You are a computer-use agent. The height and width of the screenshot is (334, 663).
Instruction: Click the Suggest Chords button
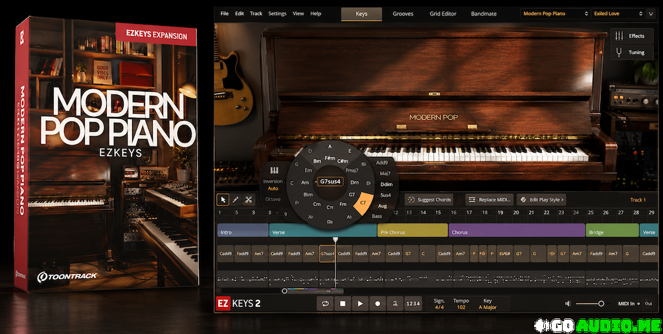coord(430,200)
